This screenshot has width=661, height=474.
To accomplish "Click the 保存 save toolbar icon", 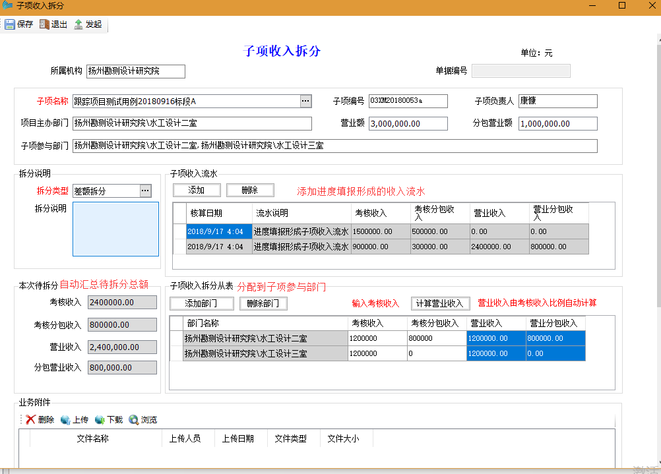I will [x=10, y=24].
